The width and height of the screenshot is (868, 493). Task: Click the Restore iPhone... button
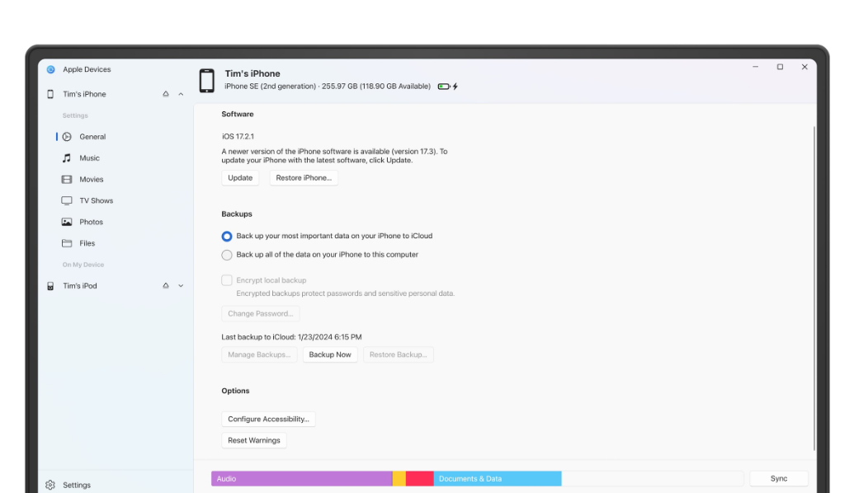(304, 178)
